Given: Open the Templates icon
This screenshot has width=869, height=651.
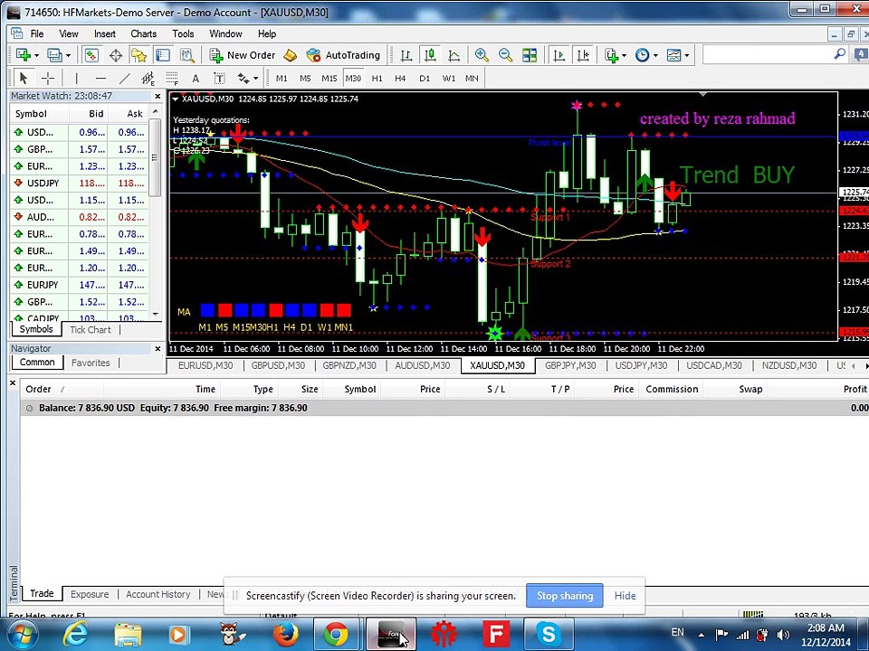Looking at the screenshot, I should point(673,55).
